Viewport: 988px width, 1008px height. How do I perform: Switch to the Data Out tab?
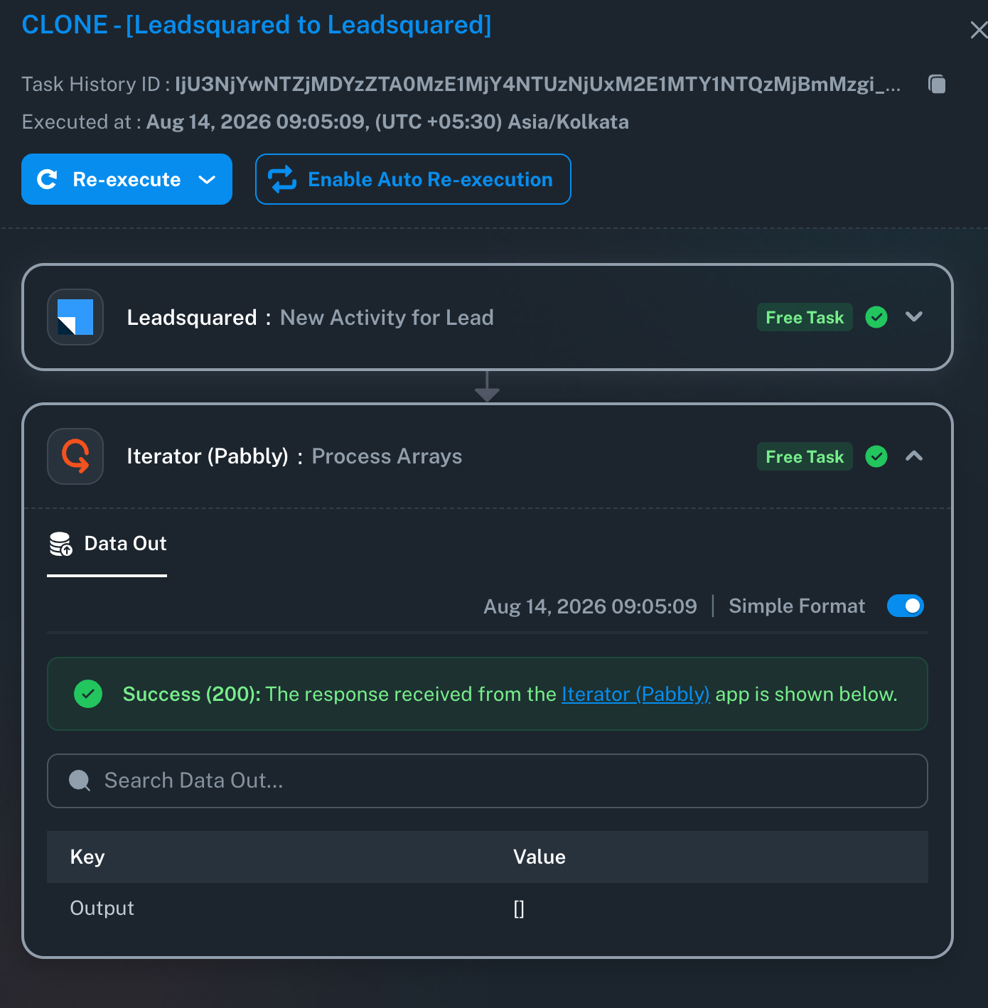point(107,544)
